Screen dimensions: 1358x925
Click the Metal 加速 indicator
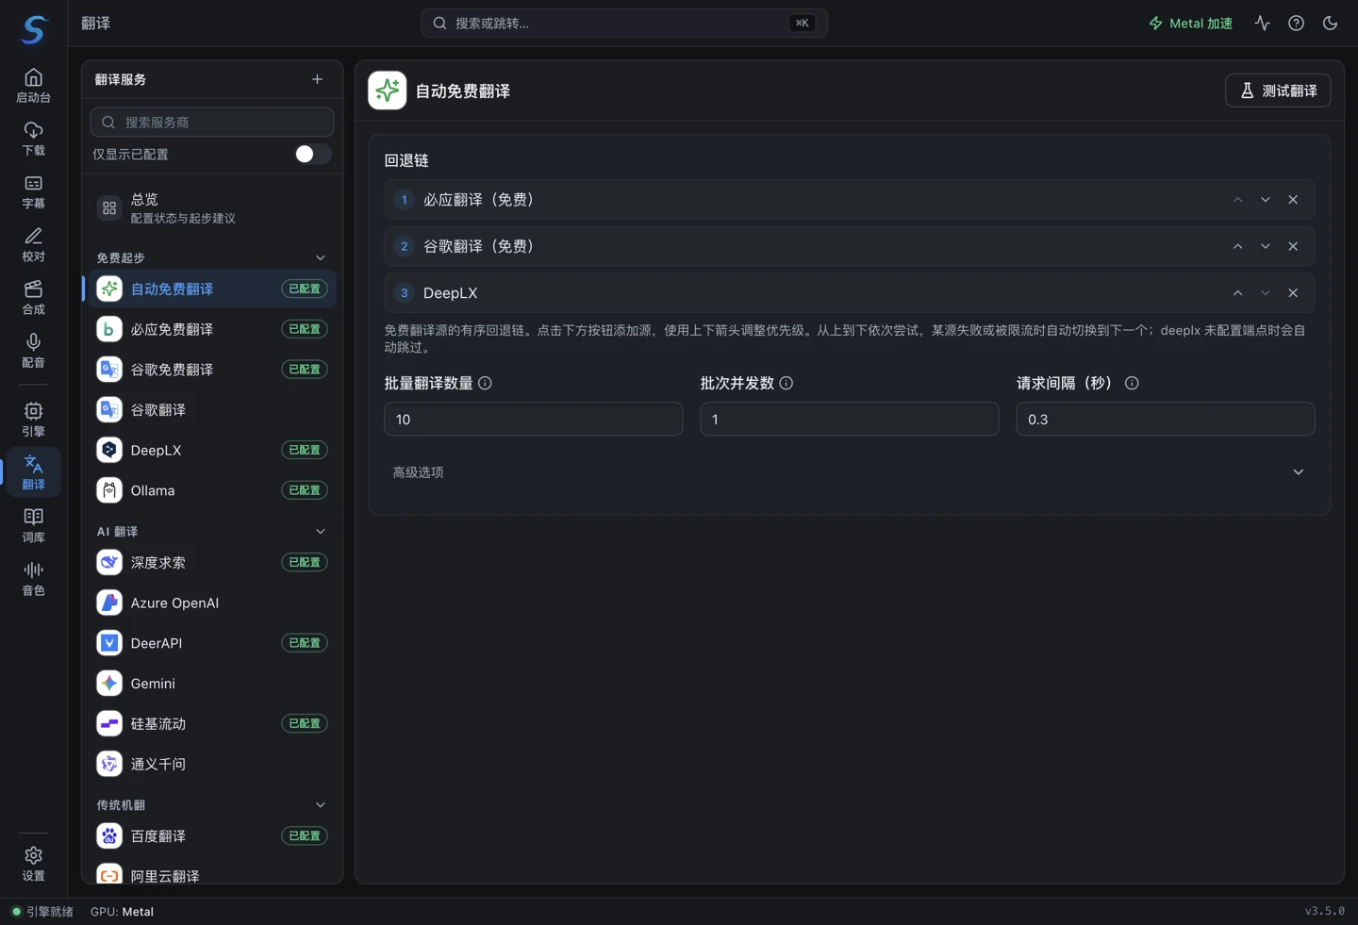(x=1190, y=24)
